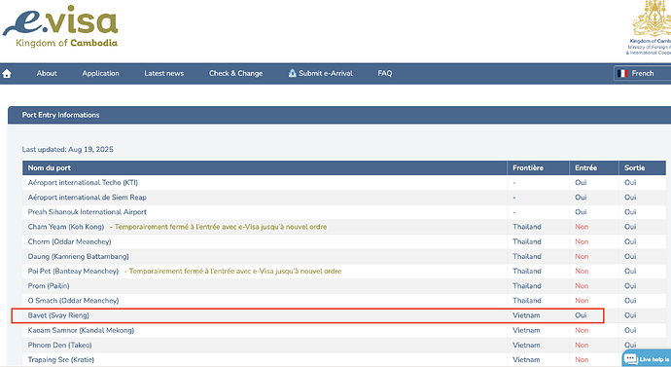The width and height of the screenshot is (671, 367).
Task: Click Thailand in the Poi Pet row
Action: pyautogui.click(x=527, y=271)
